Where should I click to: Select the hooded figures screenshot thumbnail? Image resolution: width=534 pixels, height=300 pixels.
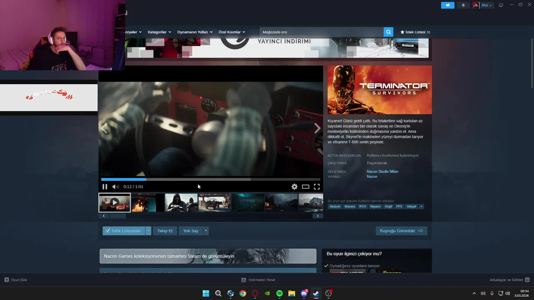pyautogui.click(x=181, y=202)
